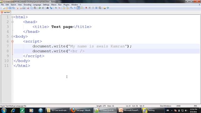201x113 pixels.
Task: Collapse the script fold marker on line 6
Action: pos(13,41)
